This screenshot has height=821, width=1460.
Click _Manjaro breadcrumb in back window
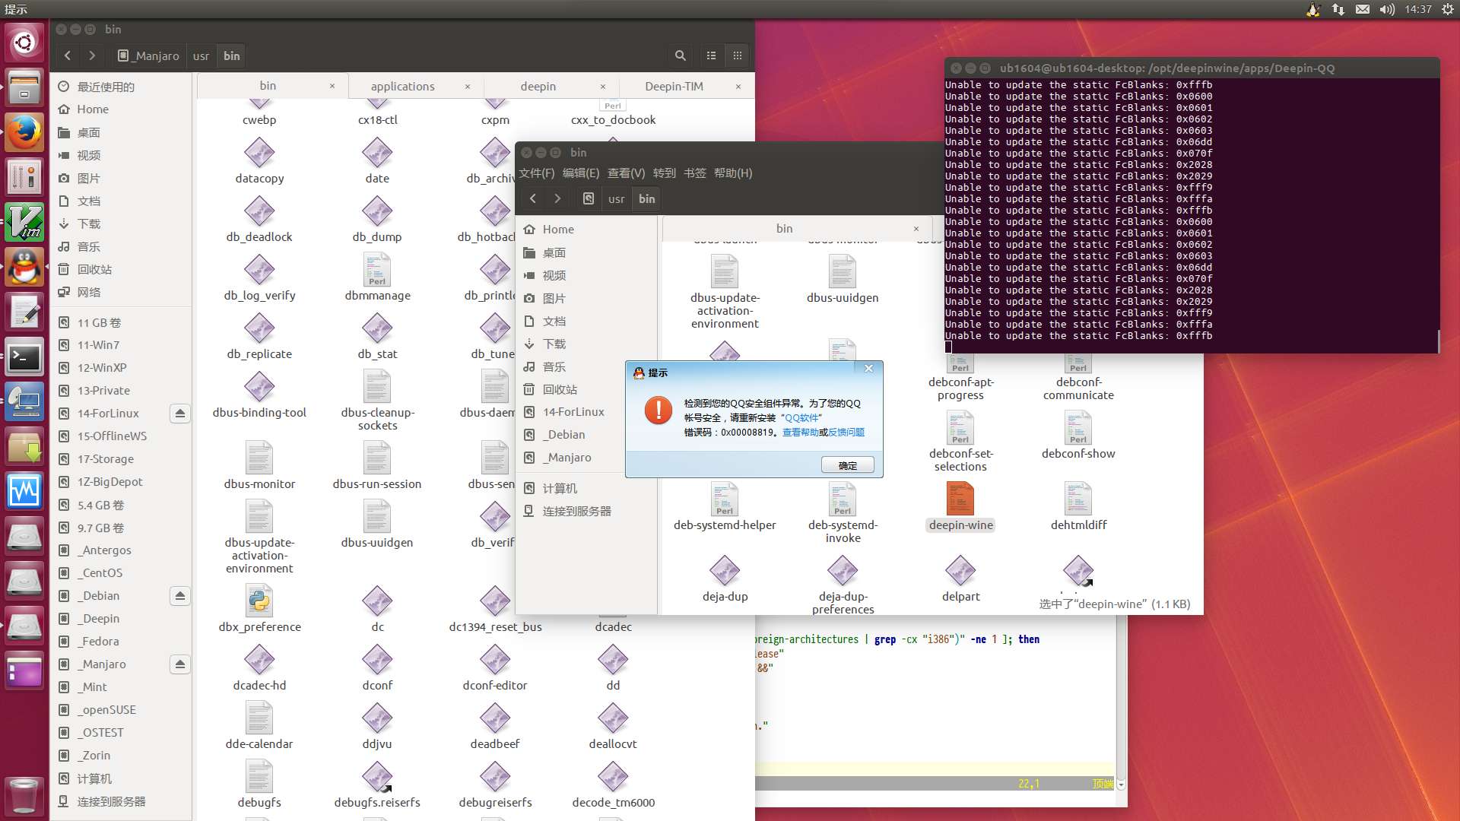148,55
